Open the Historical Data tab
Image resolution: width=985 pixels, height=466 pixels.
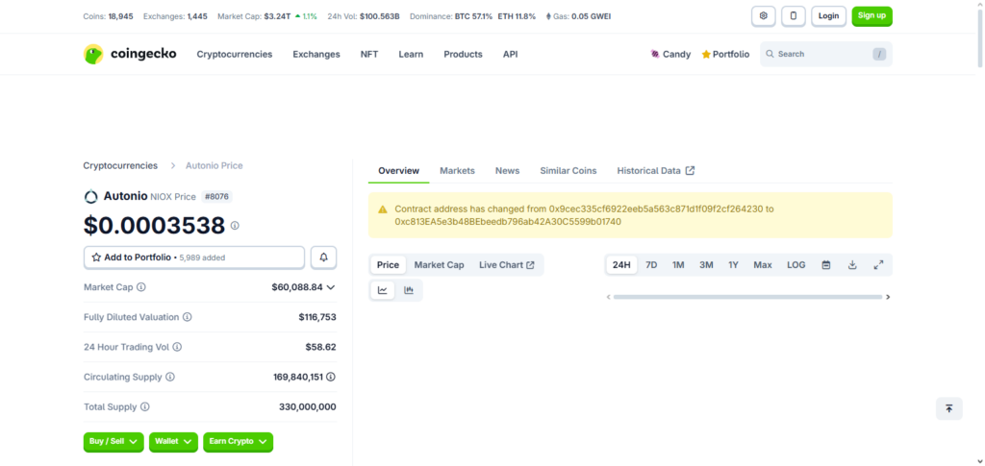pyautogui.click(x=656, y=171)
